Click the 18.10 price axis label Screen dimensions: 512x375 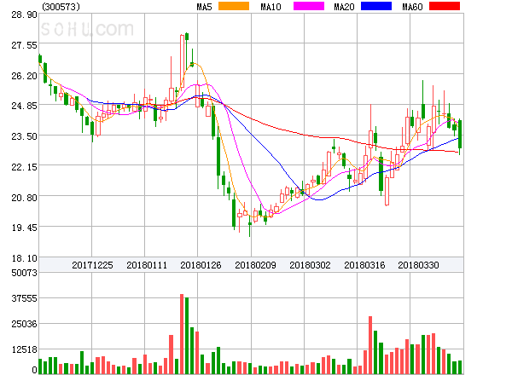pos(24,258)
